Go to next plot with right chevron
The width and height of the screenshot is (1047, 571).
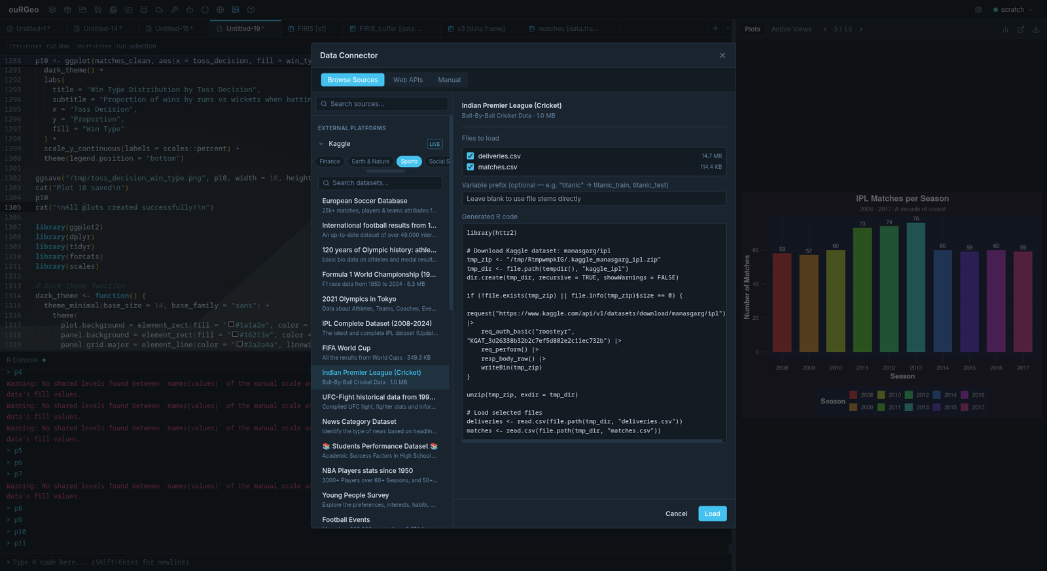861,29
